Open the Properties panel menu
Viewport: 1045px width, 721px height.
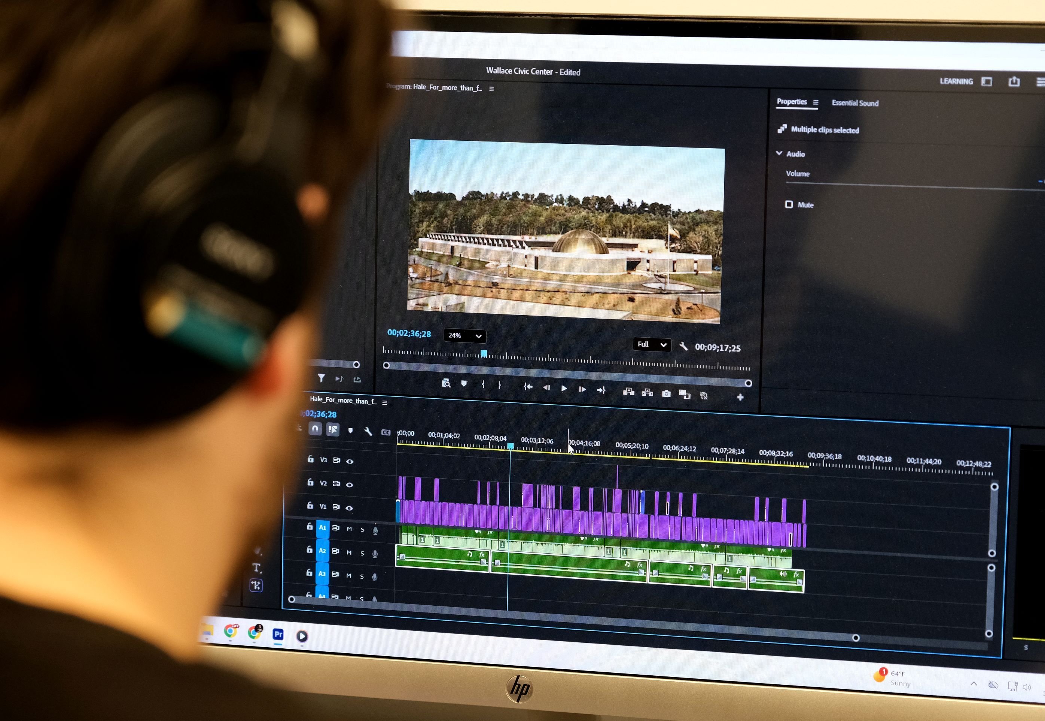[815, 103]
